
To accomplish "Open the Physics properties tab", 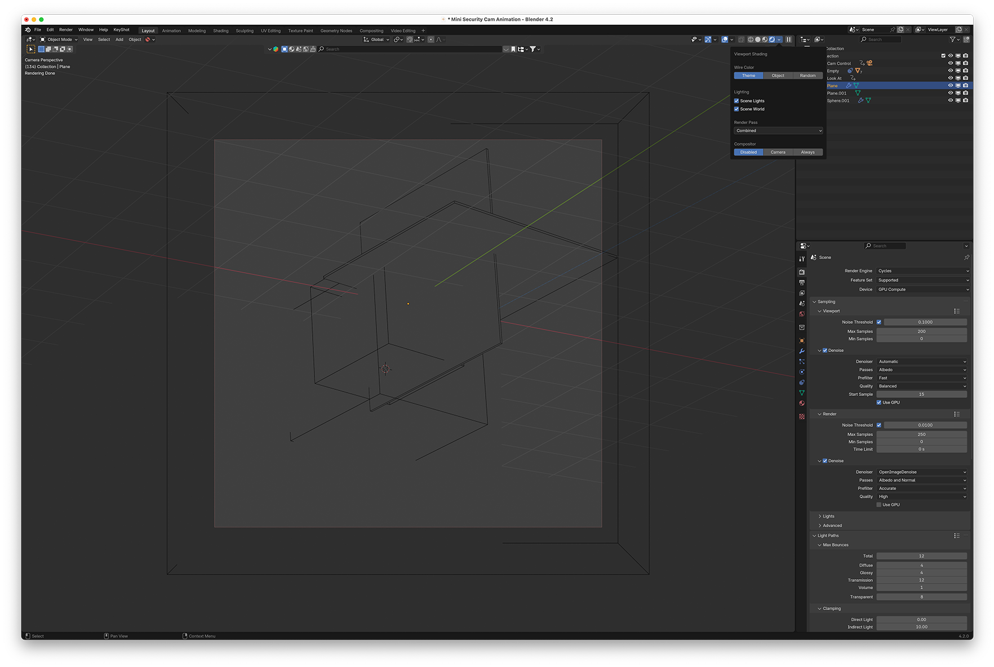I will [802, 372].
